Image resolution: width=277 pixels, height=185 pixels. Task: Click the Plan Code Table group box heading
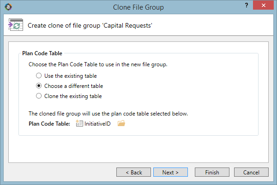pos(42,53)
